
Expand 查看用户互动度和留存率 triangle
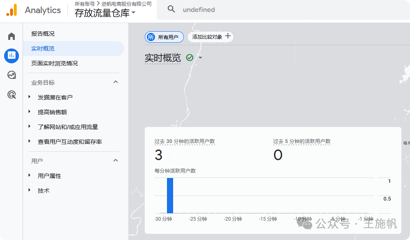[29, 141]
